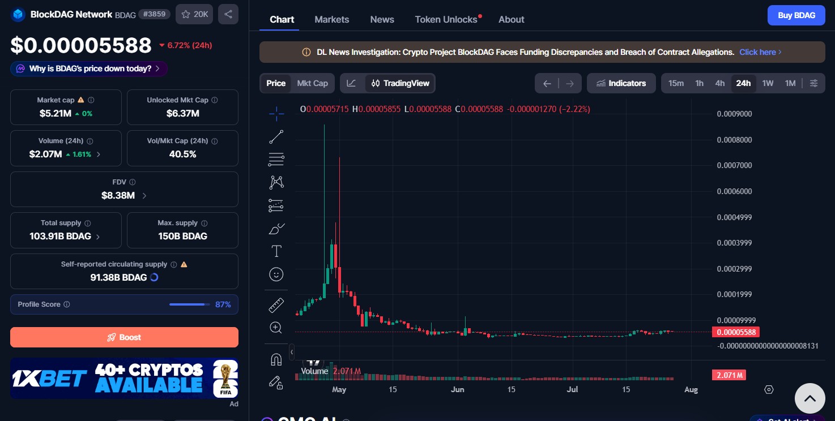Select the ruler measure tool

click(x=276, y=304)
